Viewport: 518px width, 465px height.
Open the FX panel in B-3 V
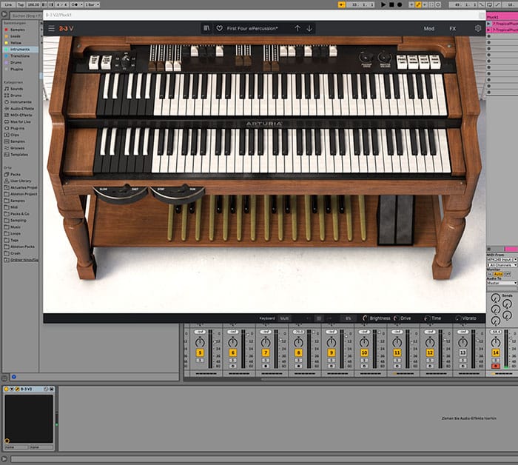click(x=453, y=29)
